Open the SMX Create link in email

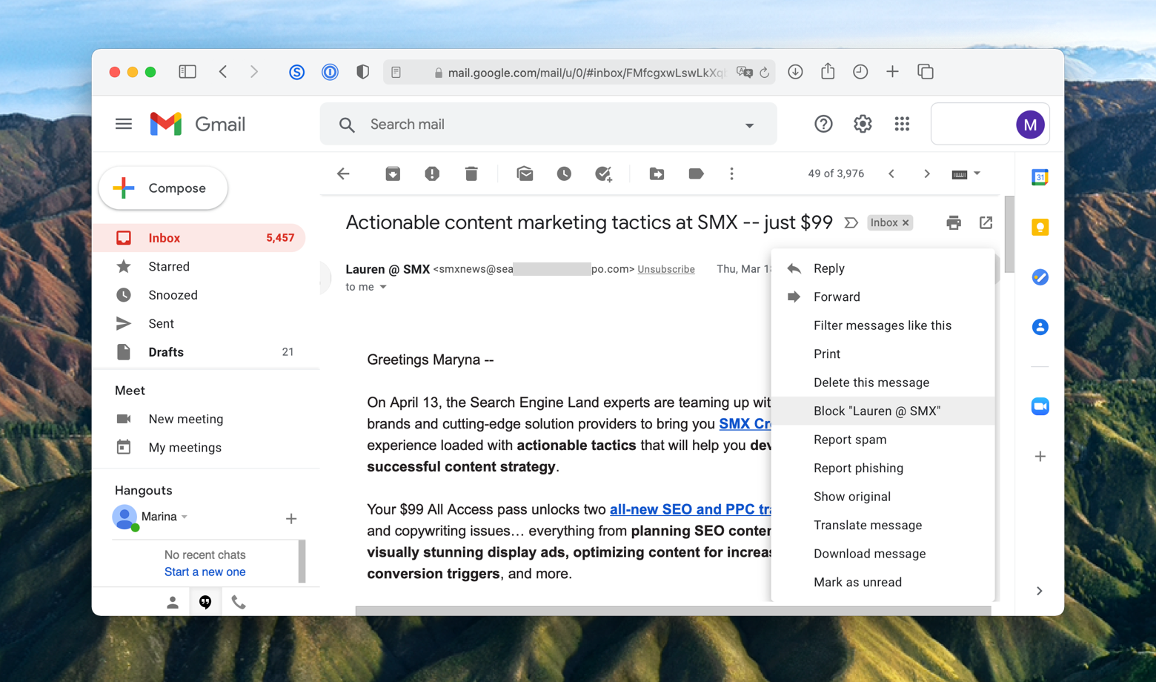point(745,424)
